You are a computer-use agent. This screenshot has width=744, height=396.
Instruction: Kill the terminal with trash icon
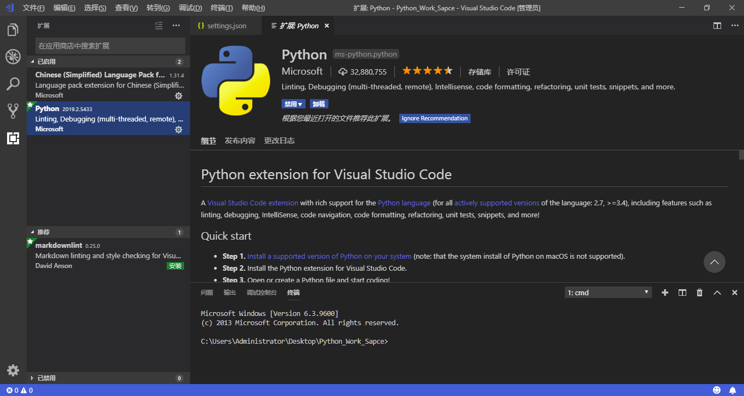700,293
